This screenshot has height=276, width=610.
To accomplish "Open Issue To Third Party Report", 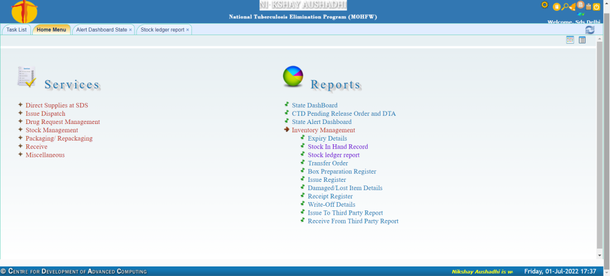I will 346,213.
